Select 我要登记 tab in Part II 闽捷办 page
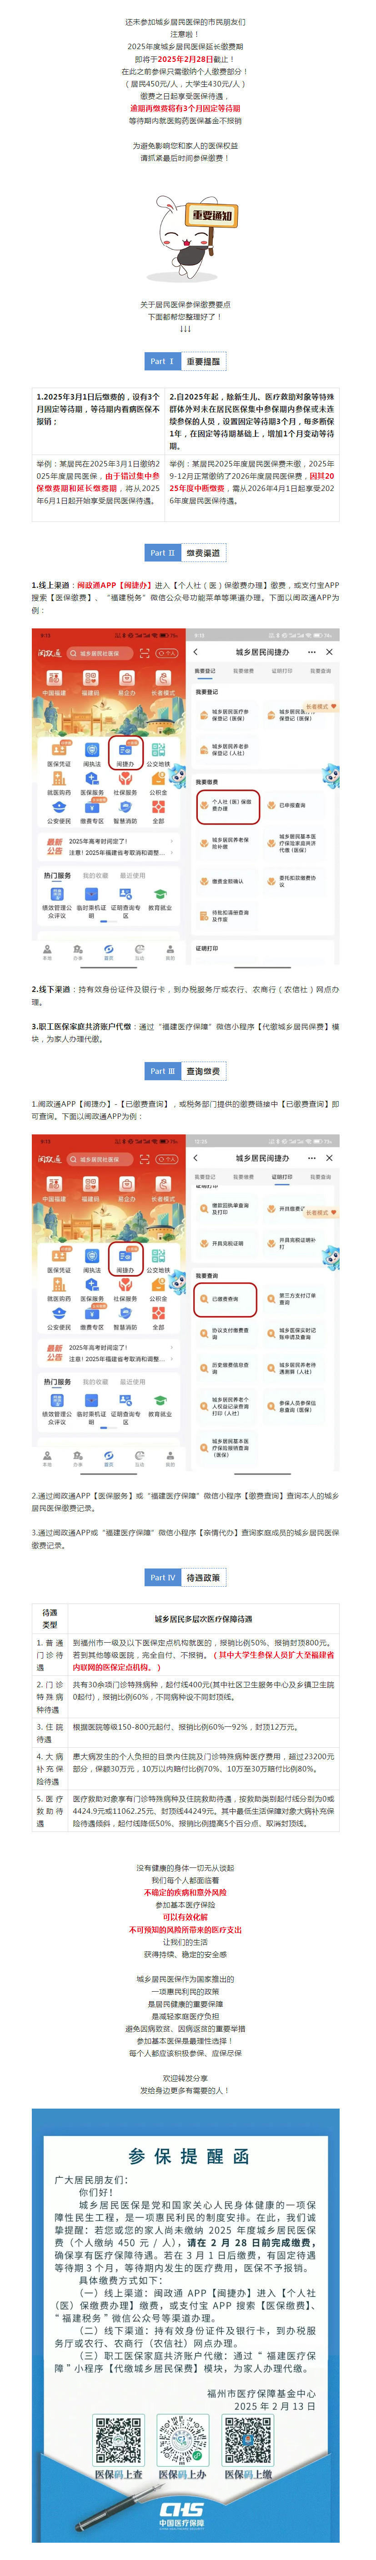Viewport: 376px width, 2560px height. 206,672
